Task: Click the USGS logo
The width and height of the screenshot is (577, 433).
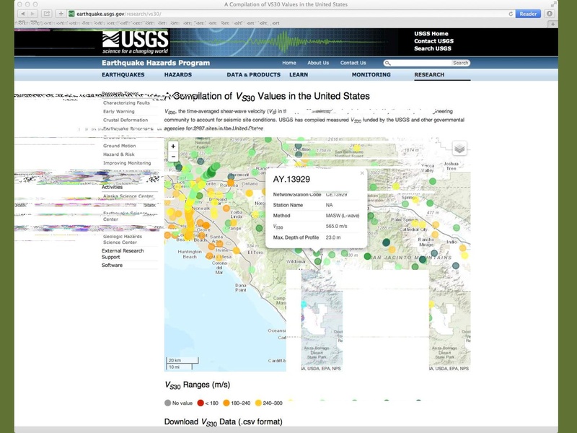Action: click(x=135, y=41)
